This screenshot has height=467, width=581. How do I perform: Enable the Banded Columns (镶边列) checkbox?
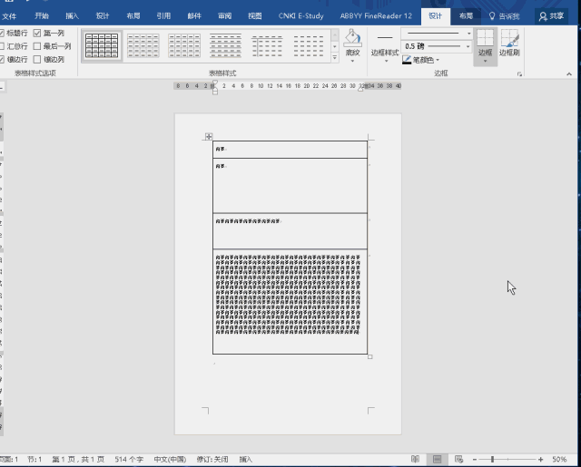[x=37, y=59]
